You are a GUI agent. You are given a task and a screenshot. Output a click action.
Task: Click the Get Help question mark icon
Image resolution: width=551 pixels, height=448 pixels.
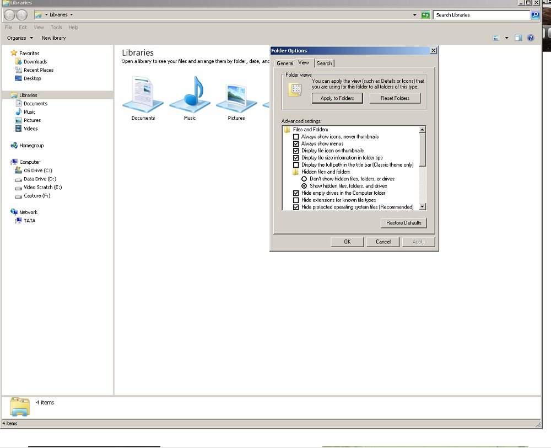(531, 38)
